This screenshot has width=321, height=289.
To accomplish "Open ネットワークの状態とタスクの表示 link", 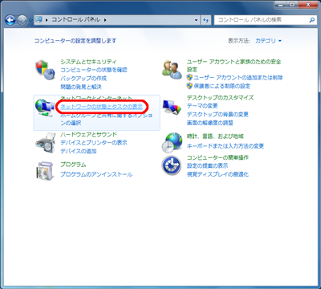I will pyautogui.click(x=102, y=107).
